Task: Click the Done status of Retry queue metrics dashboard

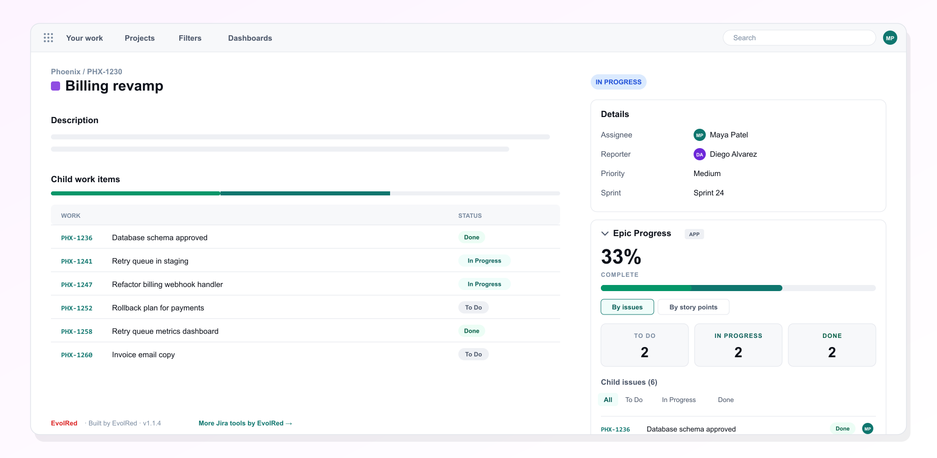Action: [x=472, y=331]
